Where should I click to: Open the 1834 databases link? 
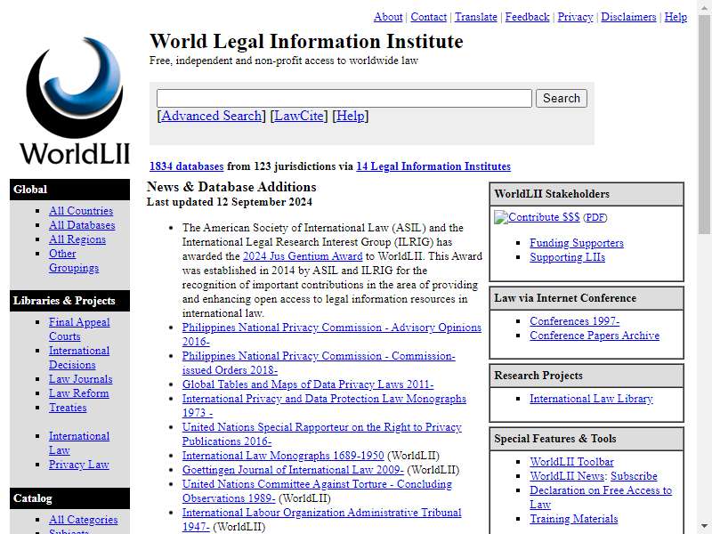[187, 166]
